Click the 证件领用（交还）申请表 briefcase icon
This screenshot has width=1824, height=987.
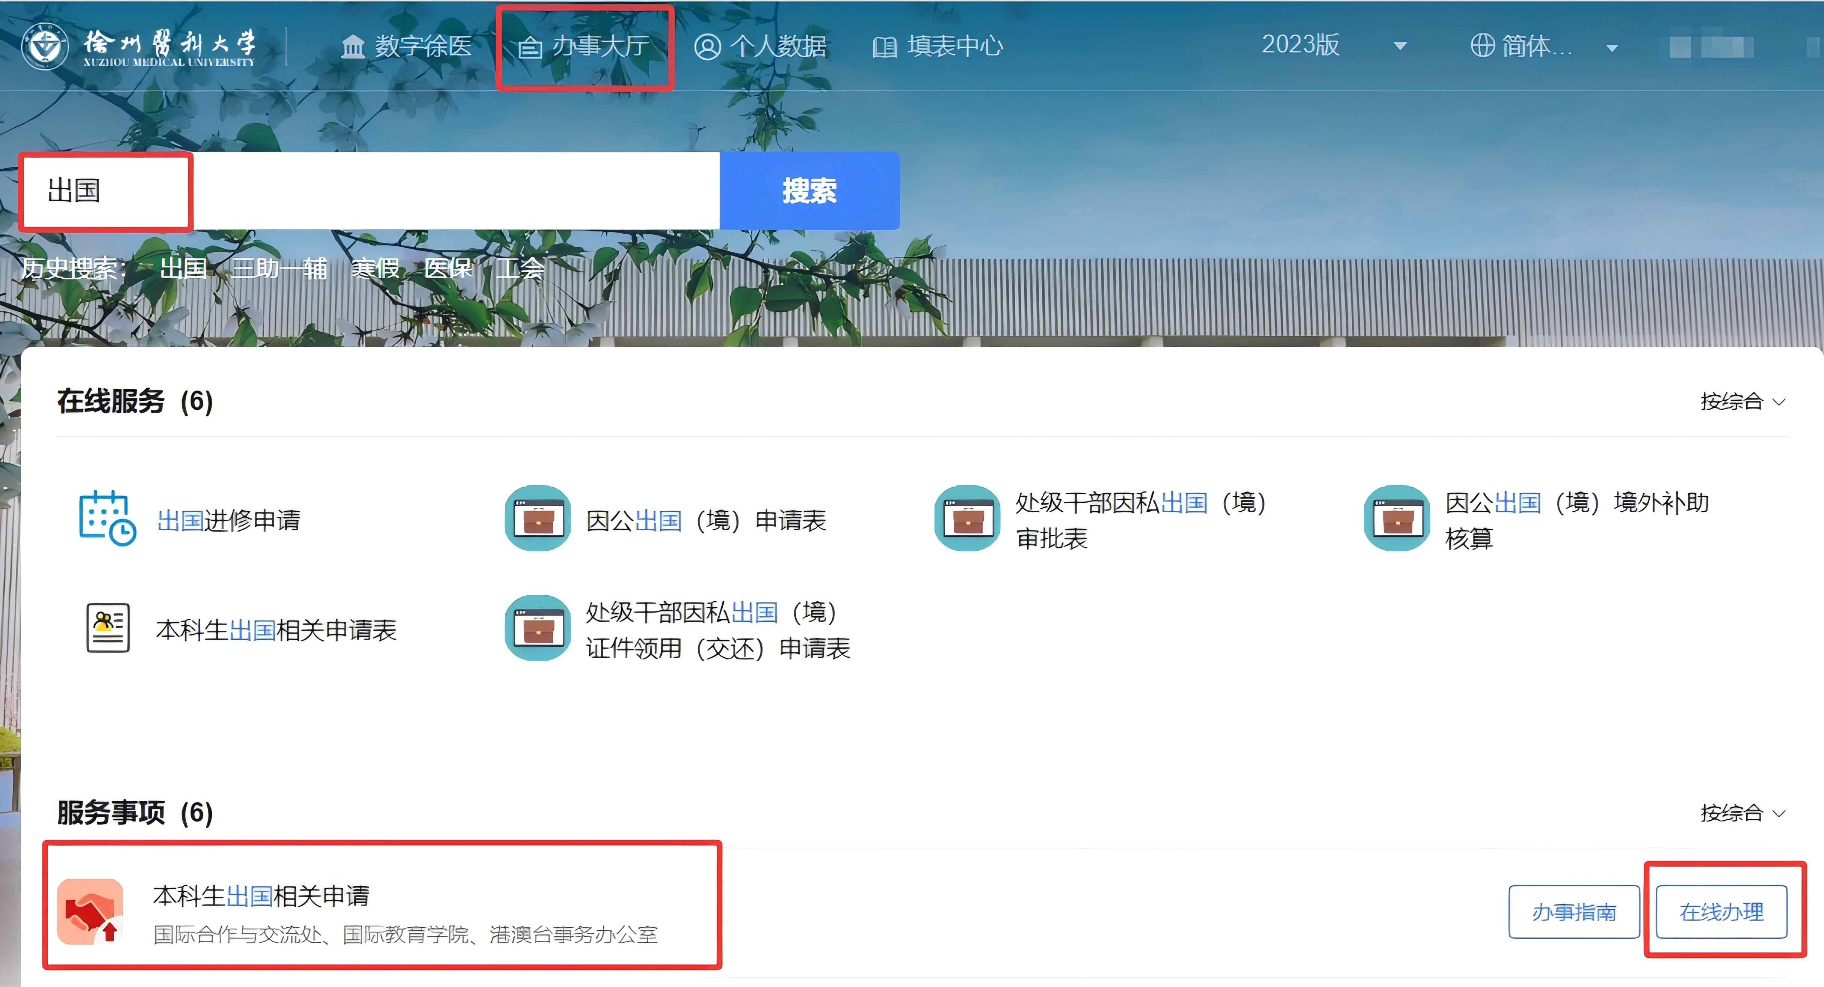pos(538,628)
